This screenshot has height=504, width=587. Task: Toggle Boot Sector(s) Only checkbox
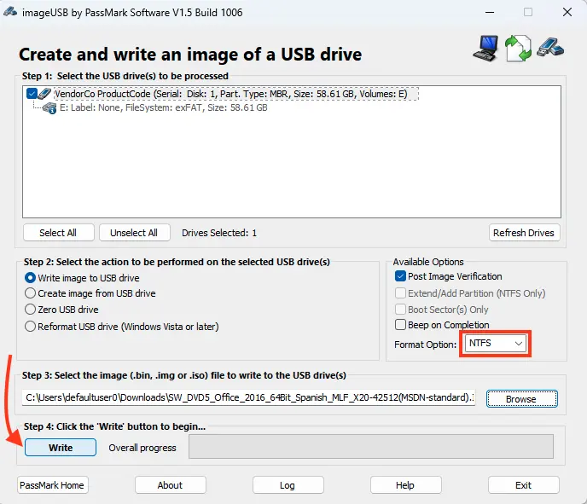click(x=400, y=309)
